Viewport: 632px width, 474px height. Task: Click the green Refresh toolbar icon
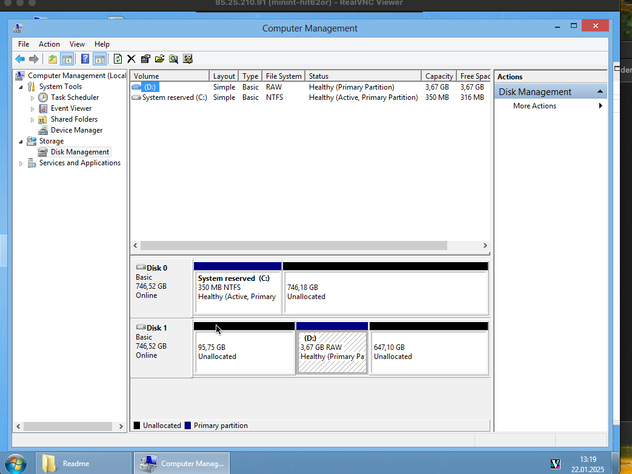click(118, 59)
